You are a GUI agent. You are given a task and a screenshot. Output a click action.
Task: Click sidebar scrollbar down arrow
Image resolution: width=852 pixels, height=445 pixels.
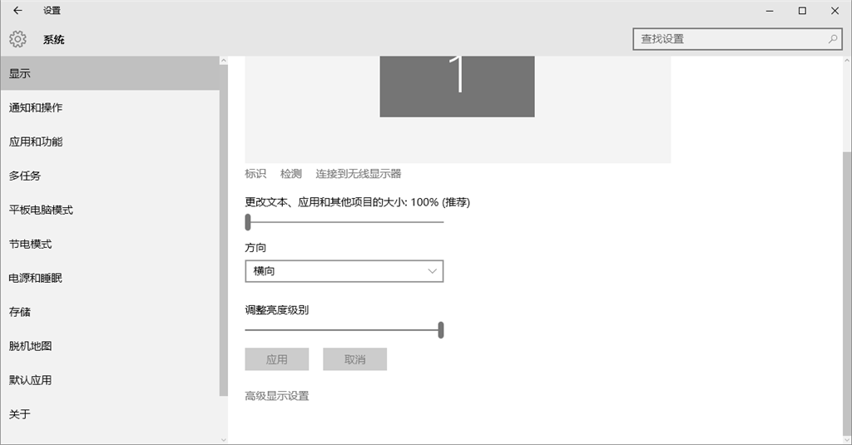coord(223,439)
